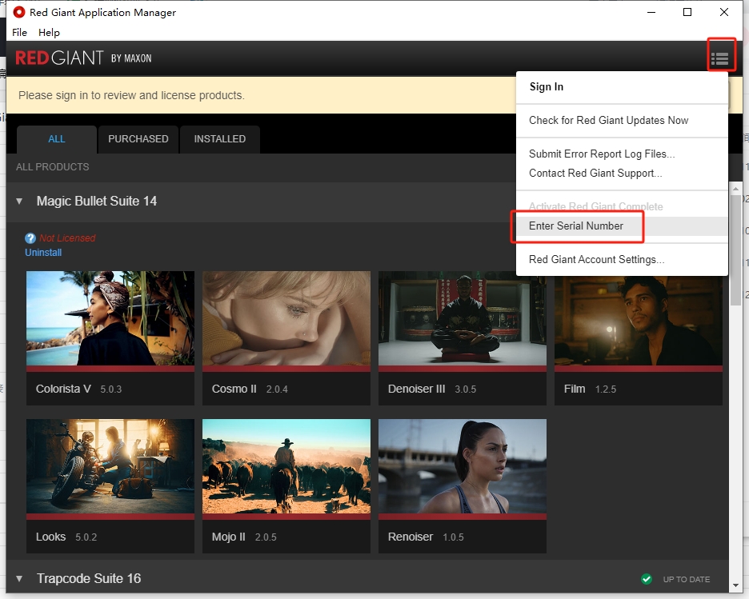Collapse the Magic Bullet Suite 14 section
Image resolution: width=749 pixels, height=599 pixels.
coord(20,202)
